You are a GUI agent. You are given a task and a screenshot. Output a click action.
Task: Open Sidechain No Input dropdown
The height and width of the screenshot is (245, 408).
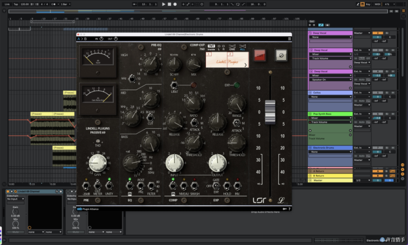coord(15,199)
